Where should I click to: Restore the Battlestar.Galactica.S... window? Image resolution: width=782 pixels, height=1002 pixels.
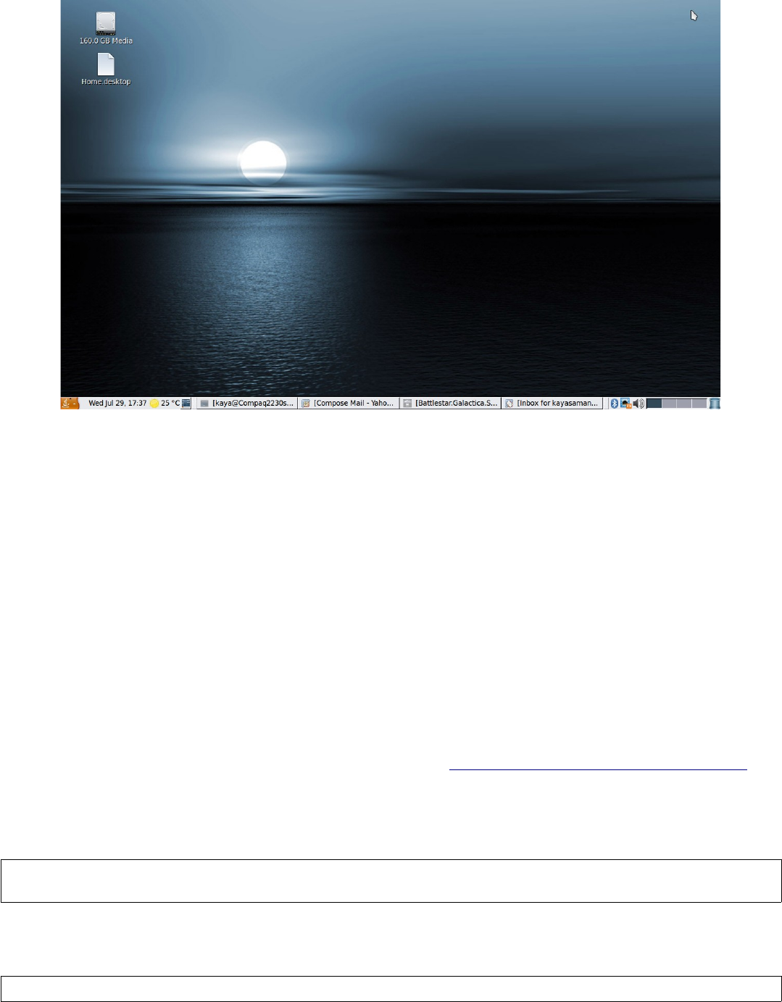pos(450,404)
